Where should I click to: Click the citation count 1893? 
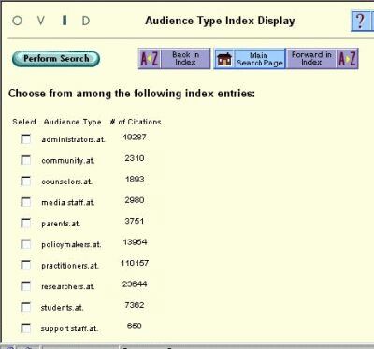pos(135,179)
